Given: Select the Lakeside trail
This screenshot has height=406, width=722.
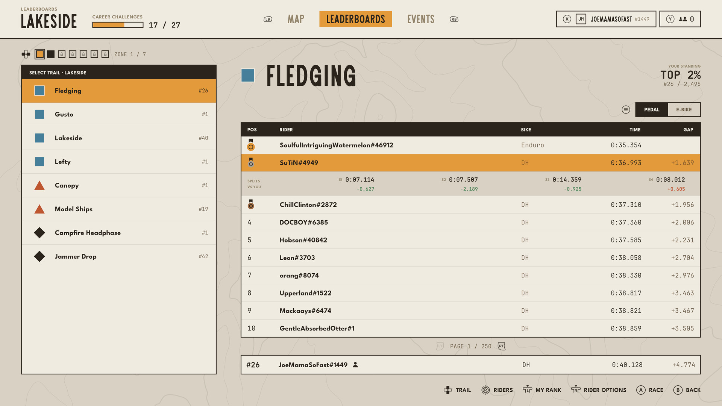Looking at the screenshot, I should 119,138.
